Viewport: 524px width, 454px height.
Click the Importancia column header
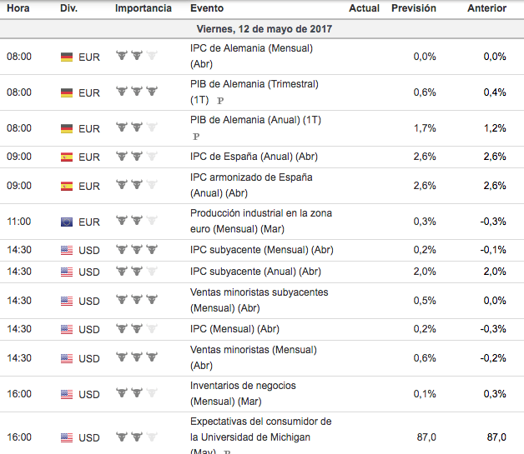(144, 8)
